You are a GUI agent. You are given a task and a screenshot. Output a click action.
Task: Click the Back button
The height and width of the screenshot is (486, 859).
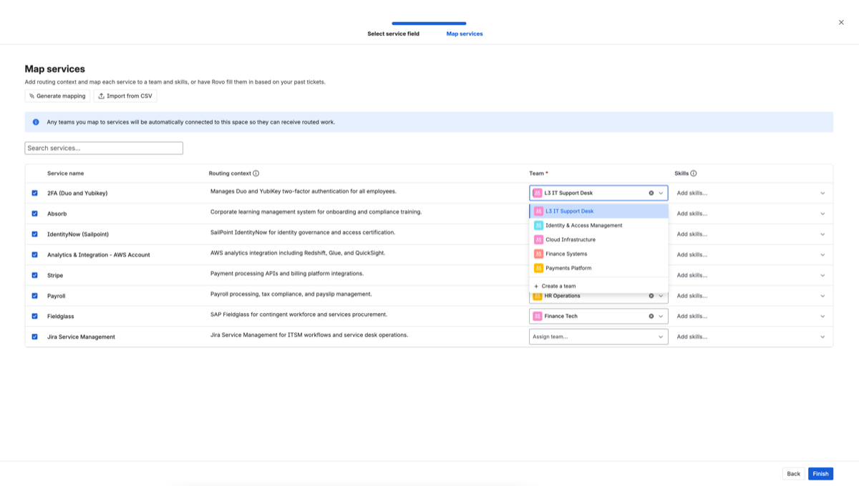point(793,474)
